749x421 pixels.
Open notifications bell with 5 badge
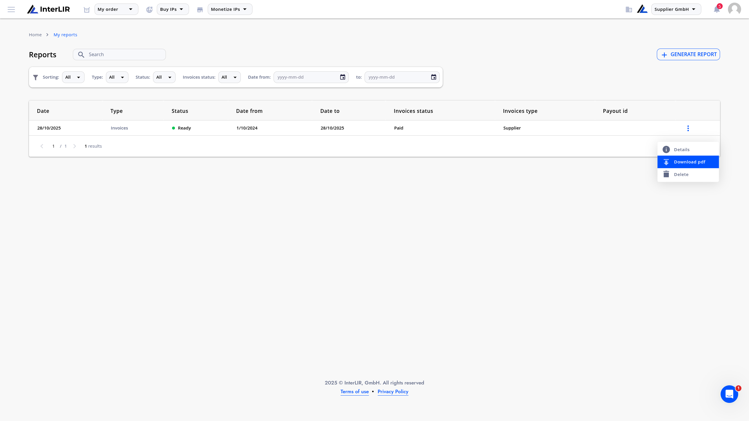717,10
